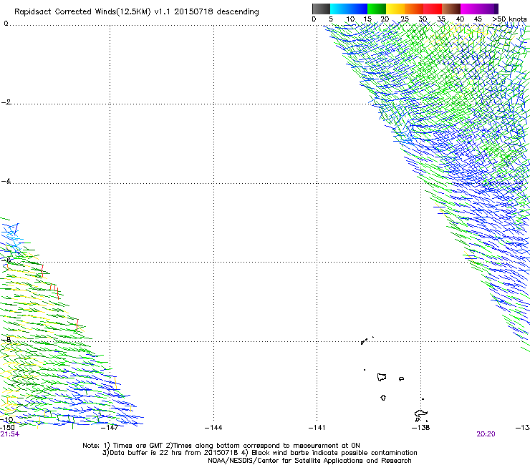
Task: Click the latitude label -4
Action: 6,181
